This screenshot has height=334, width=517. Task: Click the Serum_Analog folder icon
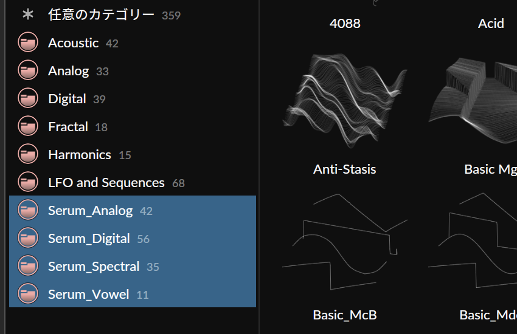coord(28,210)
